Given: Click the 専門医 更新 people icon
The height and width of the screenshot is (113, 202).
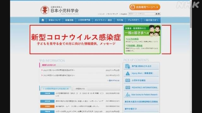Looking at the screenshot, I should pyautogui.click(x=128, y=66).
